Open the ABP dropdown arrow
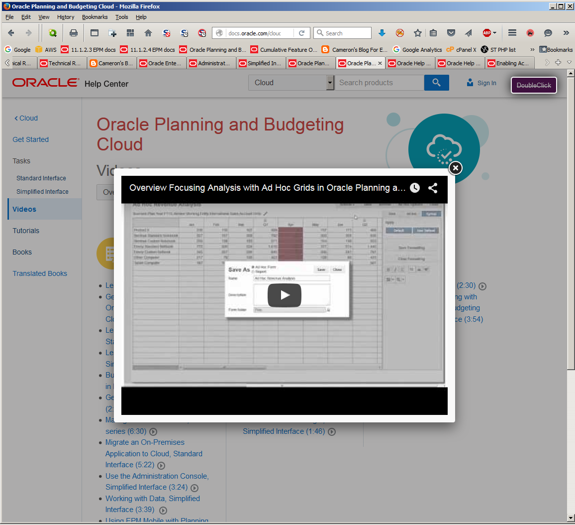The image size is (575, 525). (x=495, y=33)
